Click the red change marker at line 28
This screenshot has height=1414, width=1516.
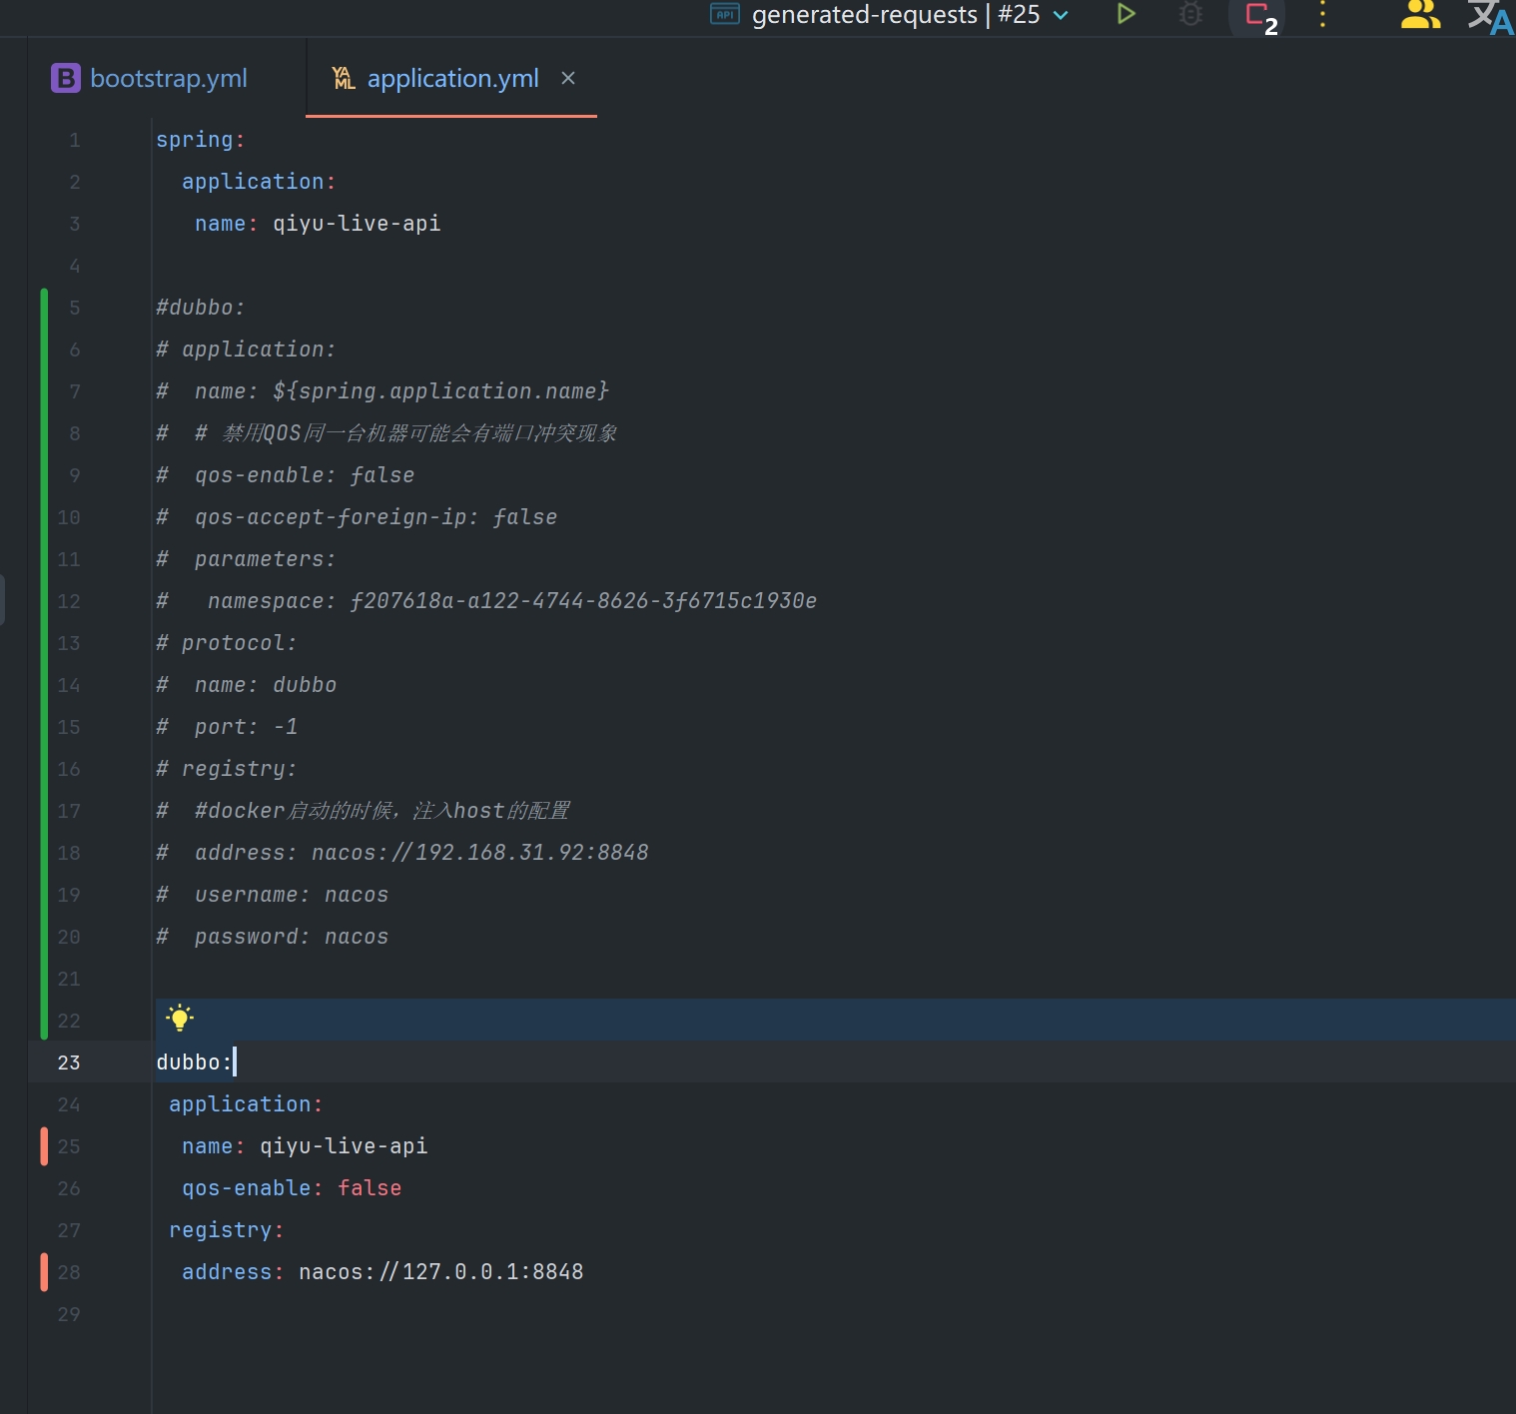pos(44,1272)
